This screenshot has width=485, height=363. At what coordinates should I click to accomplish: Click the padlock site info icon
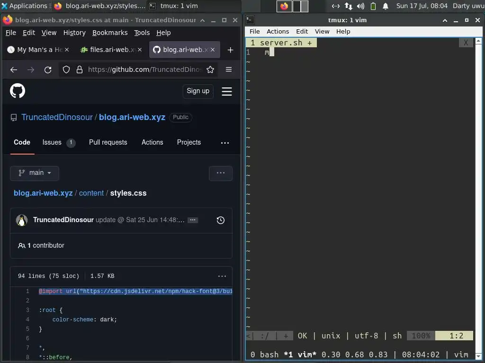click(x=80, y=70)
